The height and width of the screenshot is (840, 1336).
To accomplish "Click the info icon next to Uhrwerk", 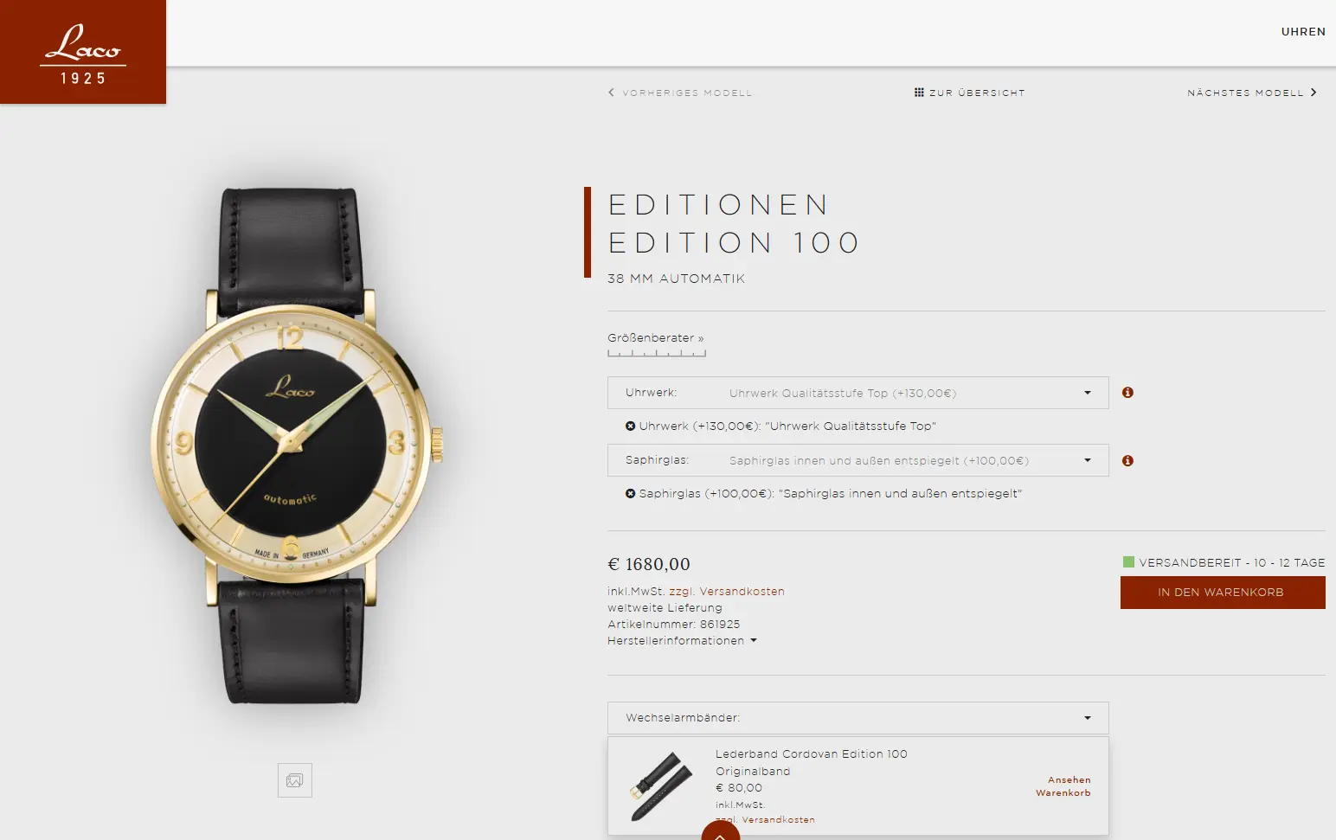I will [1127, 393].
